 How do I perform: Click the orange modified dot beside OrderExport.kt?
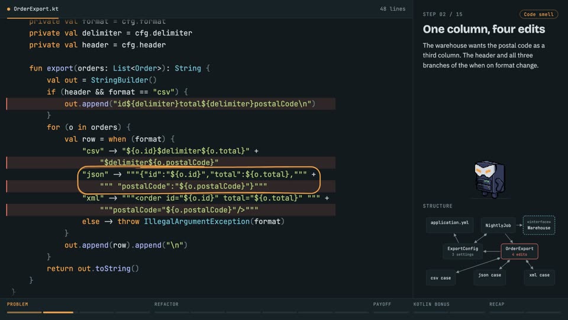[8, 9]
